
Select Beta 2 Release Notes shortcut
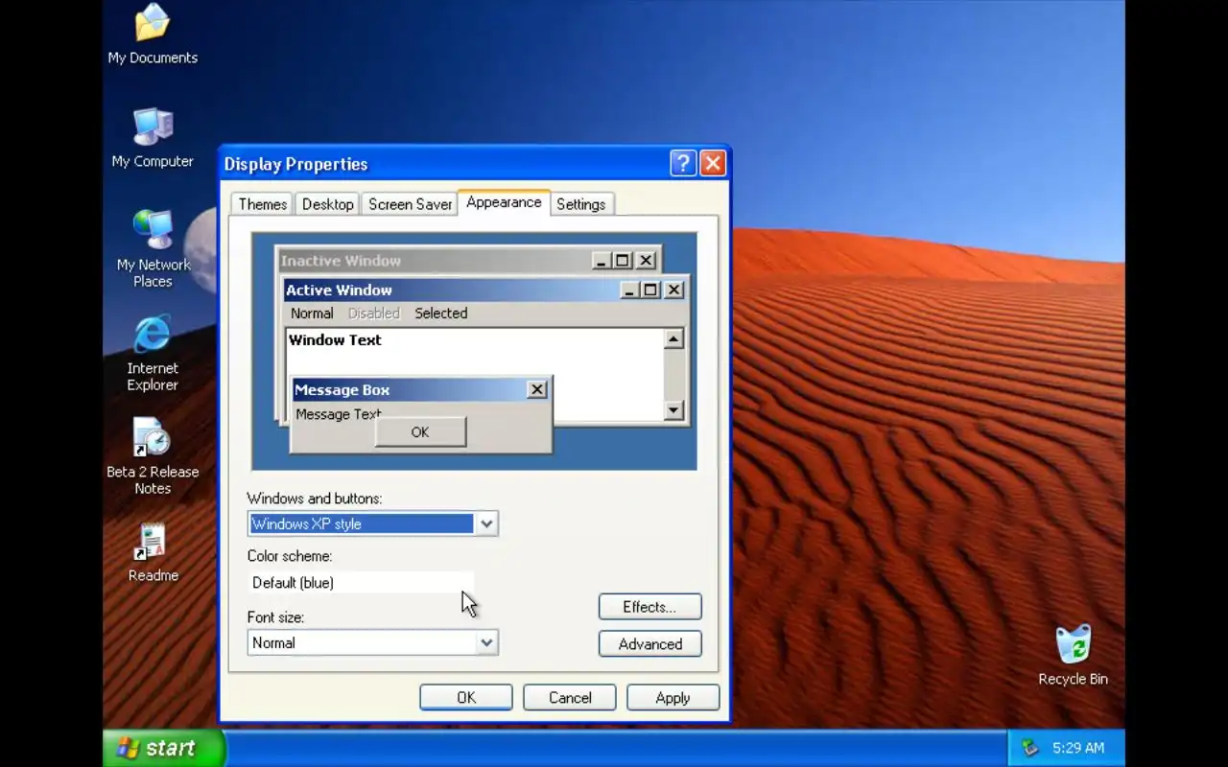click(153, 456)
